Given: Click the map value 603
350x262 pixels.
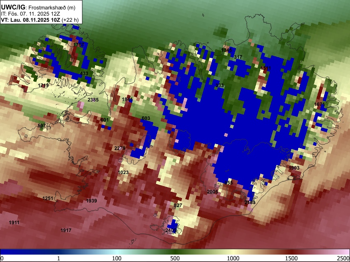Looking at the screenshot, I should pyautogui.click(x=146, y=118).
